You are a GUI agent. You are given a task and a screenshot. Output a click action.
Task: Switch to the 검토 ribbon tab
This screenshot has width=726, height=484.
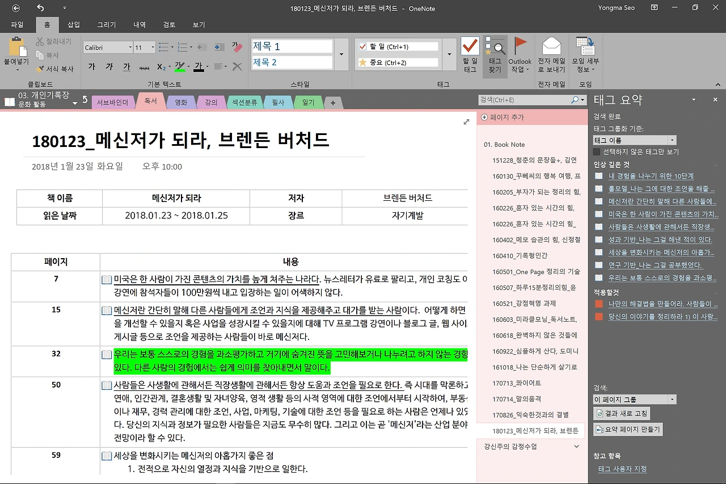tap(169, 25)
